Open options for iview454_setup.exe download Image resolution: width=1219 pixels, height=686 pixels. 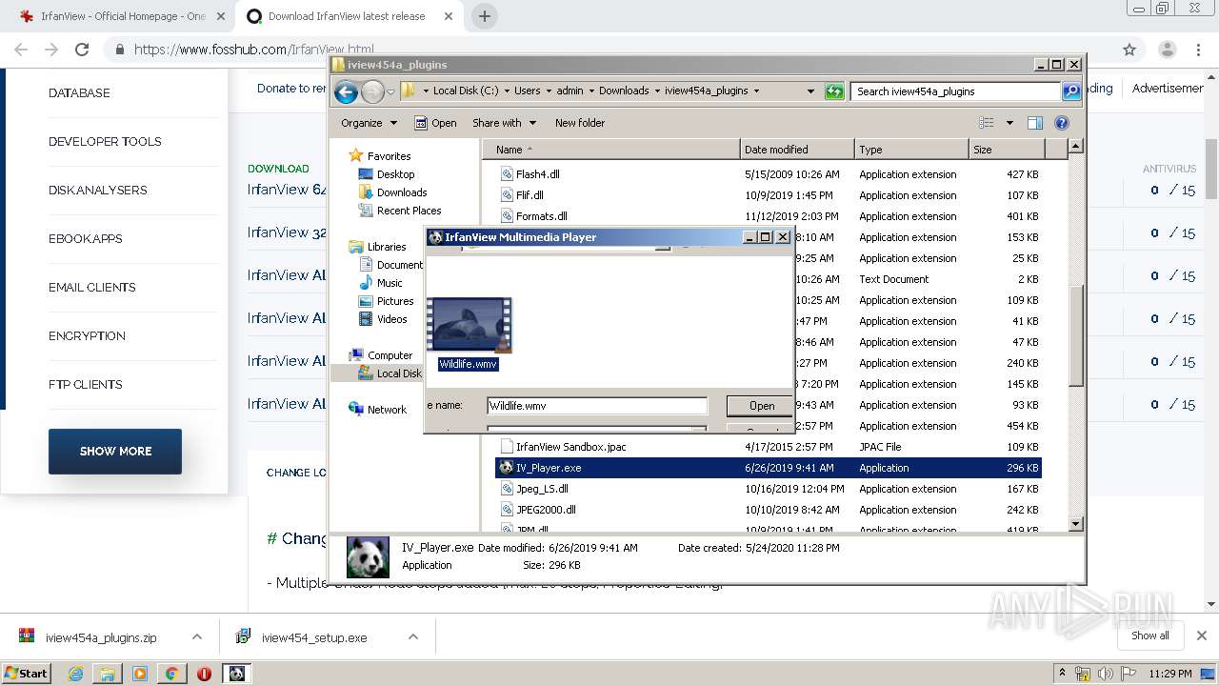coord(413,637)
